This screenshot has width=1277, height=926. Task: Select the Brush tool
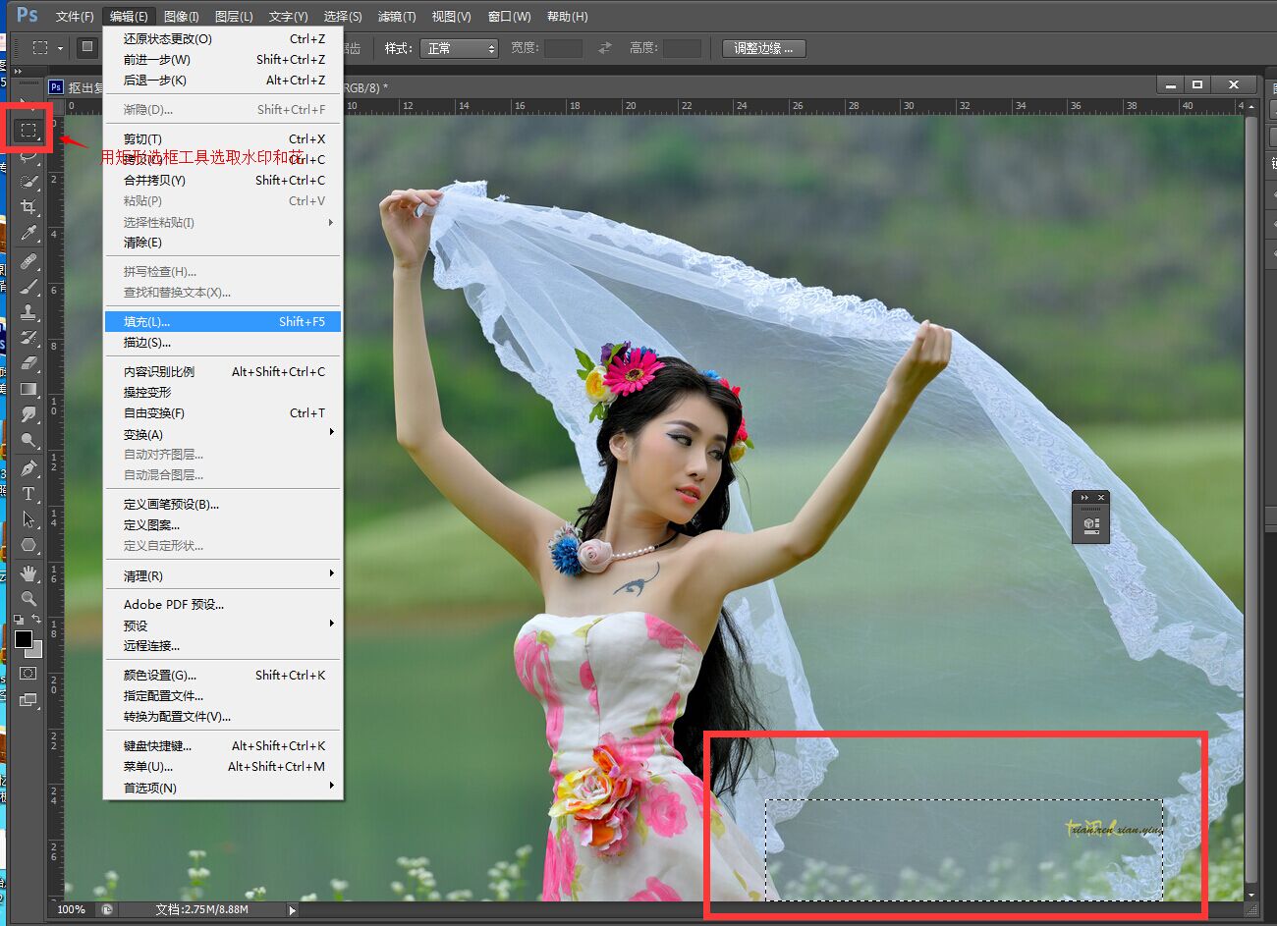click(x=29, y=286)
